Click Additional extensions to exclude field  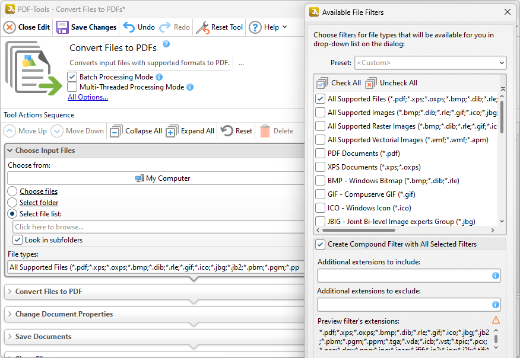click(x=408, y=305)
